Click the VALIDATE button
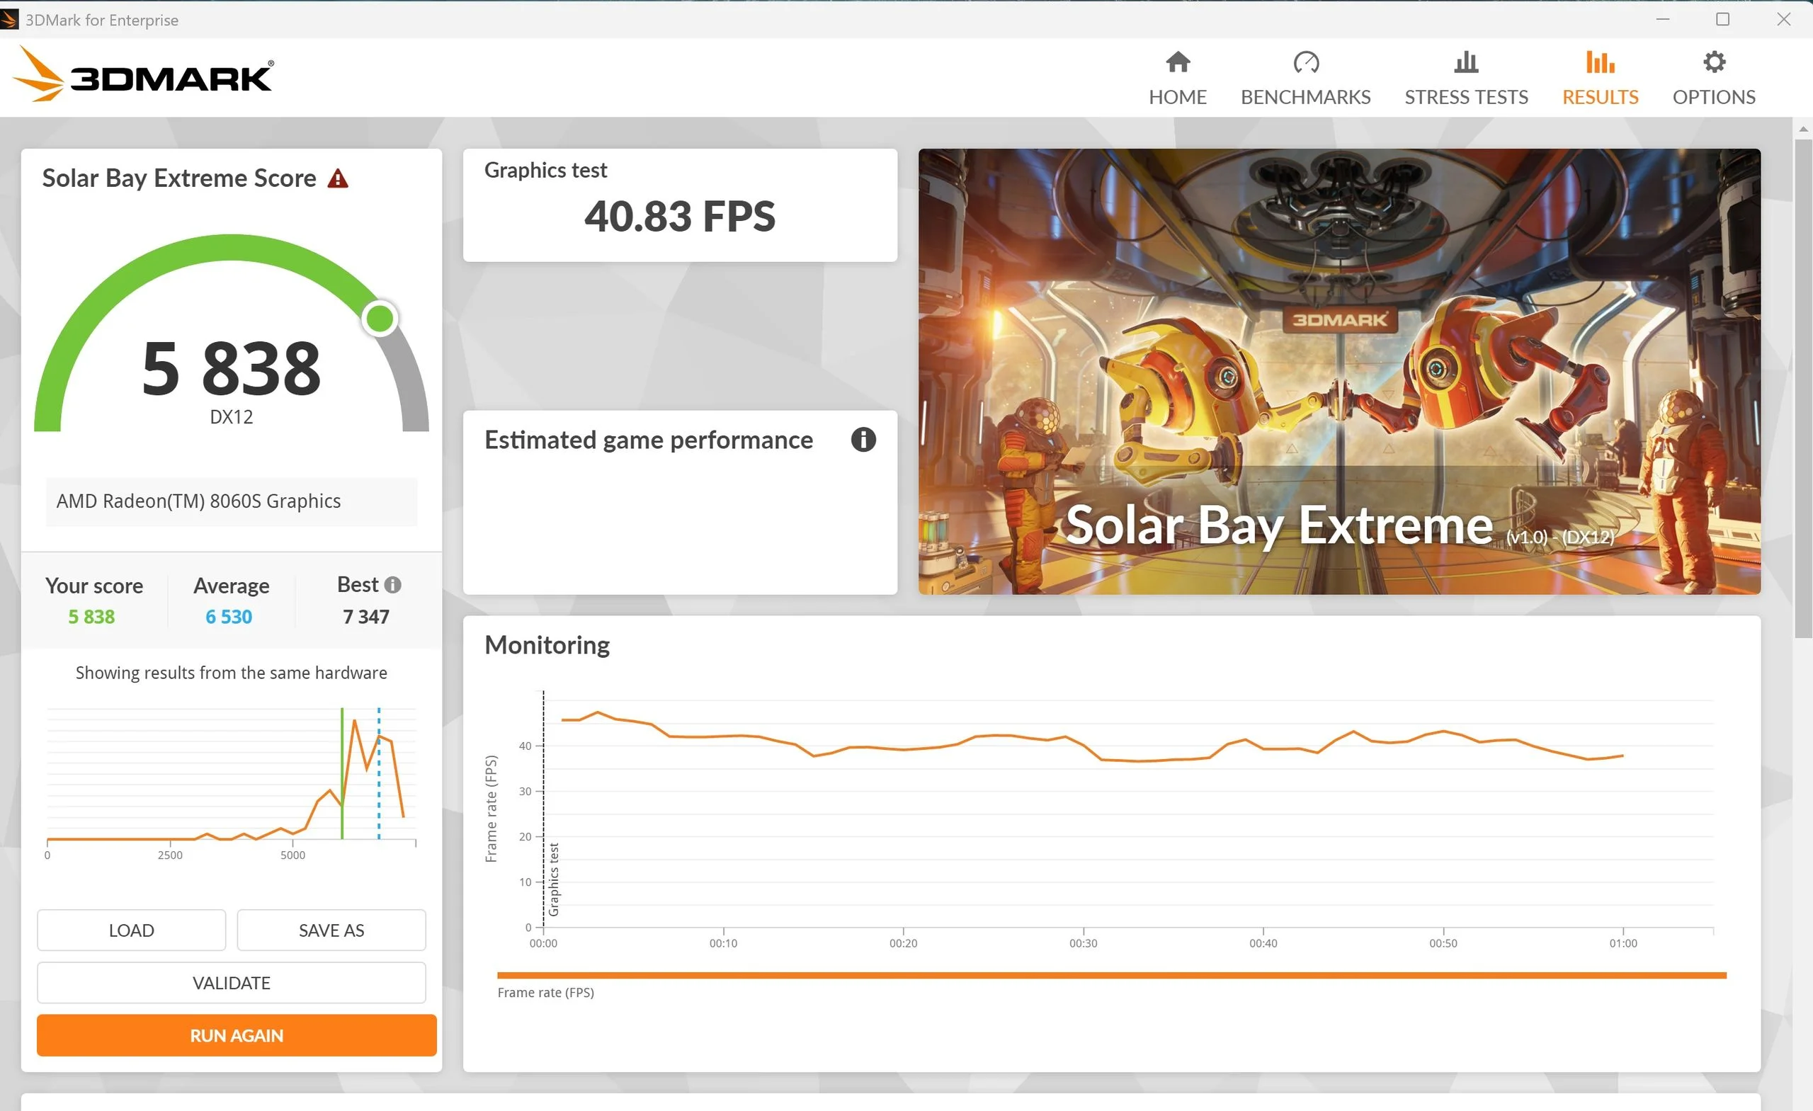The image size is (1813, 1111). click(231, 983)
